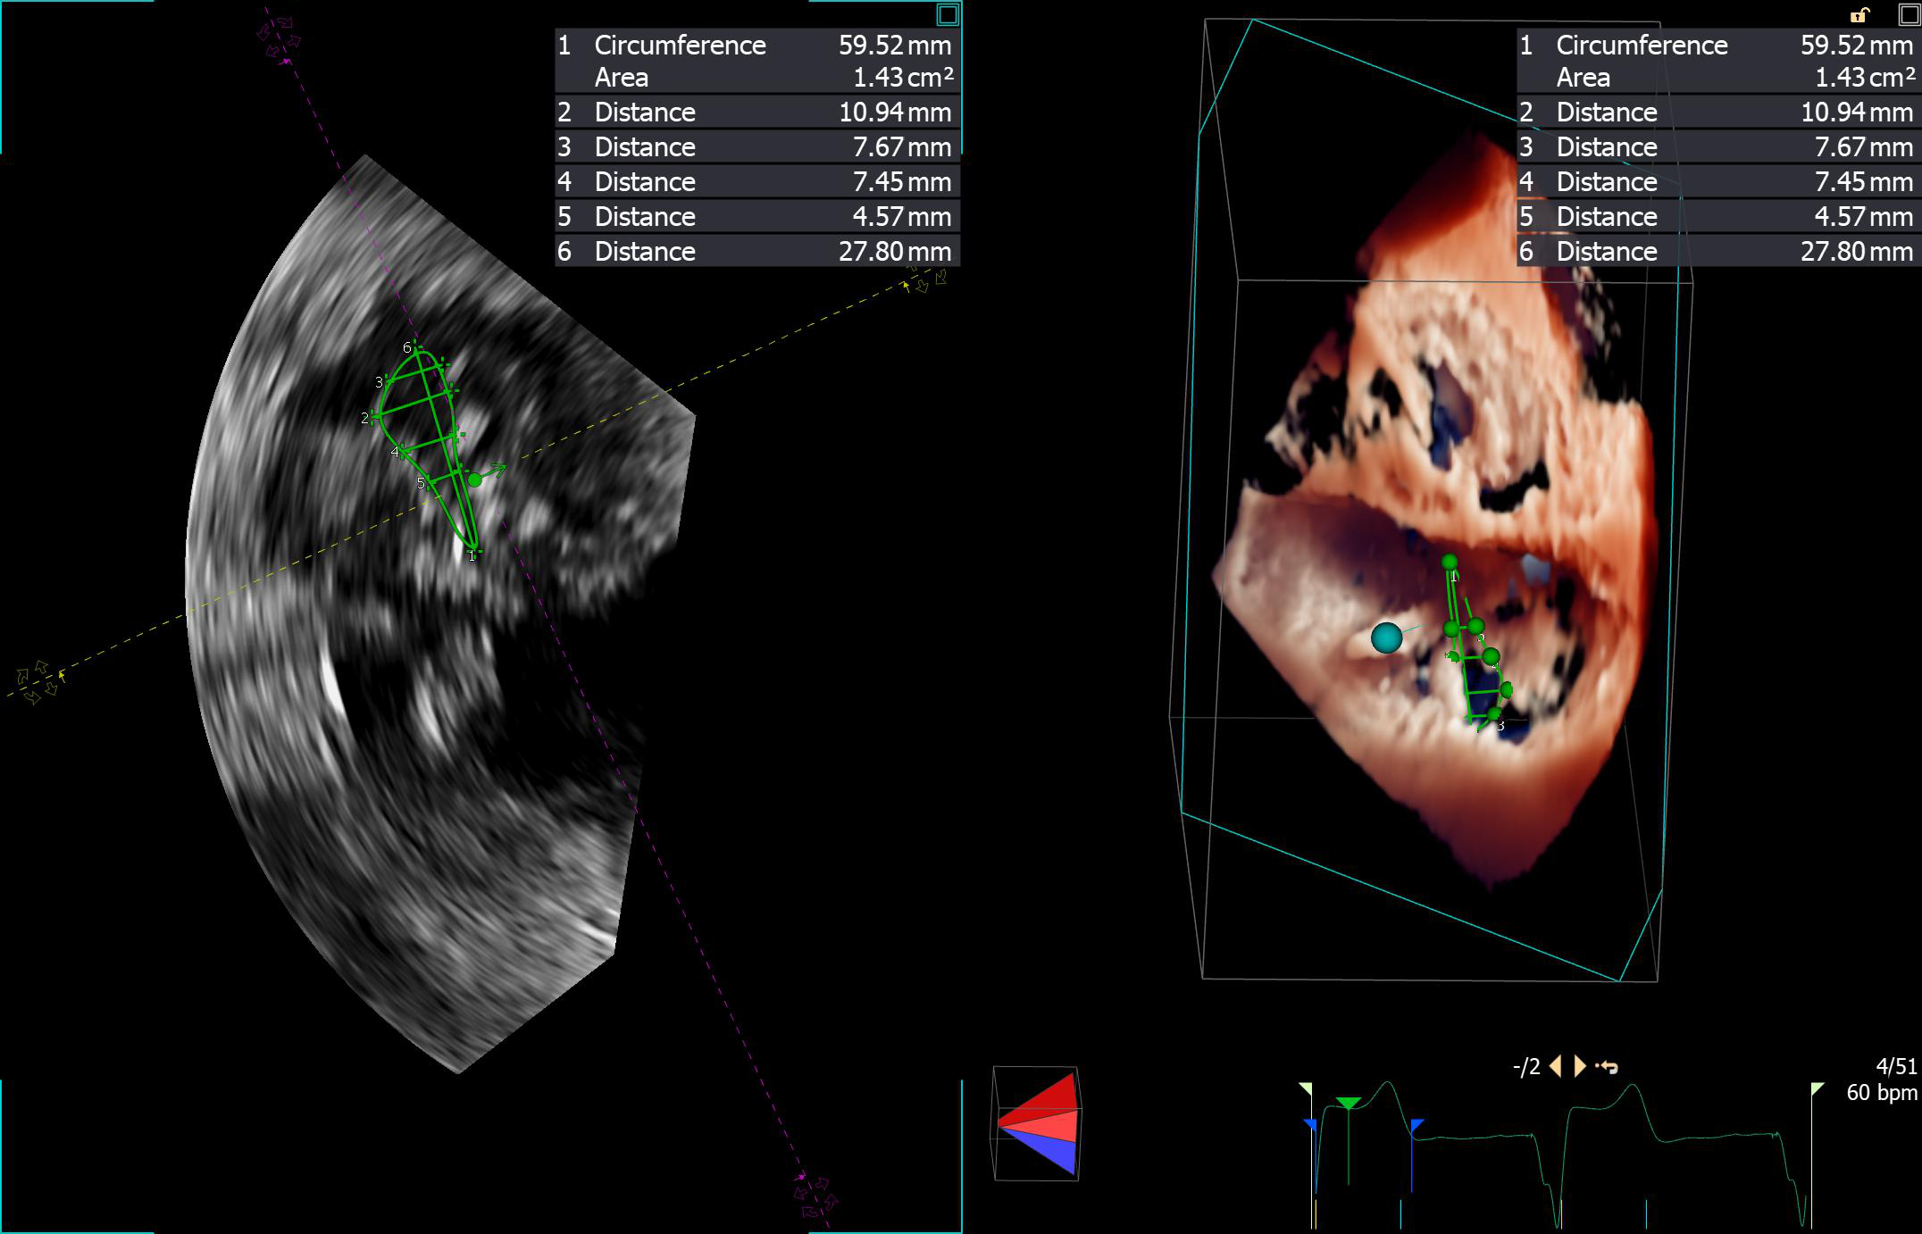1922x1234 pixels.
Task: Step to previous frame with left arrow
Action: point(1556,1066)
